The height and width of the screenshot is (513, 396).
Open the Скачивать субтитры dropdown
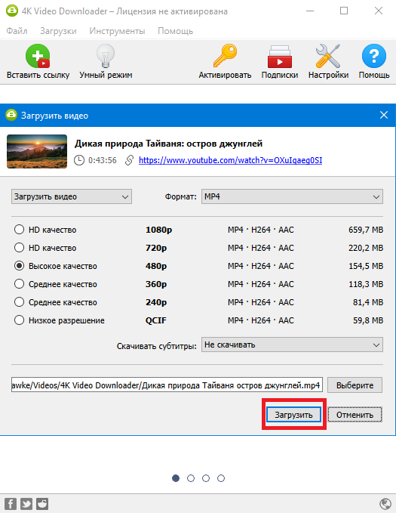(292, 345)
